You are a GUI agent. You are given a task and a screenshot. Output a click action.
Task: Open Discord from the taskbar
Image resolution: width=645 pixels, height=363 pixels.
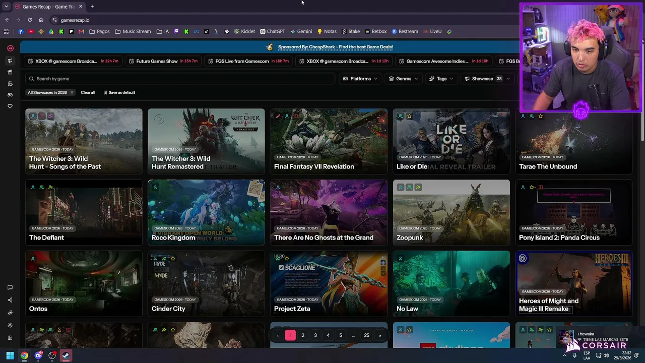coord(38,355)
